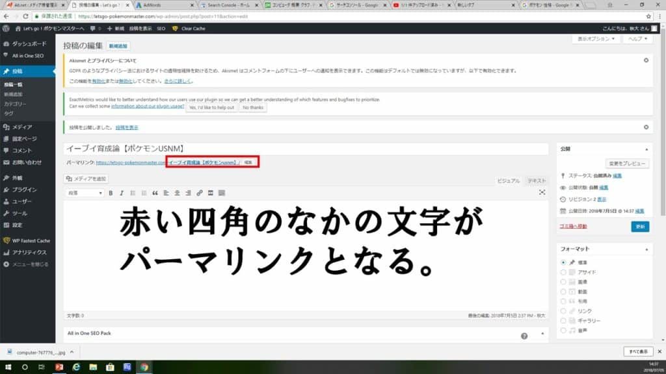Open Chrome from the Windows taskbar
The height and width of the screenshot is (374, 666).
144,367
